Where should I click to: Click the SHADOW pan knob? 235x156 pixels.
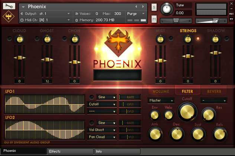coord(216,39)
